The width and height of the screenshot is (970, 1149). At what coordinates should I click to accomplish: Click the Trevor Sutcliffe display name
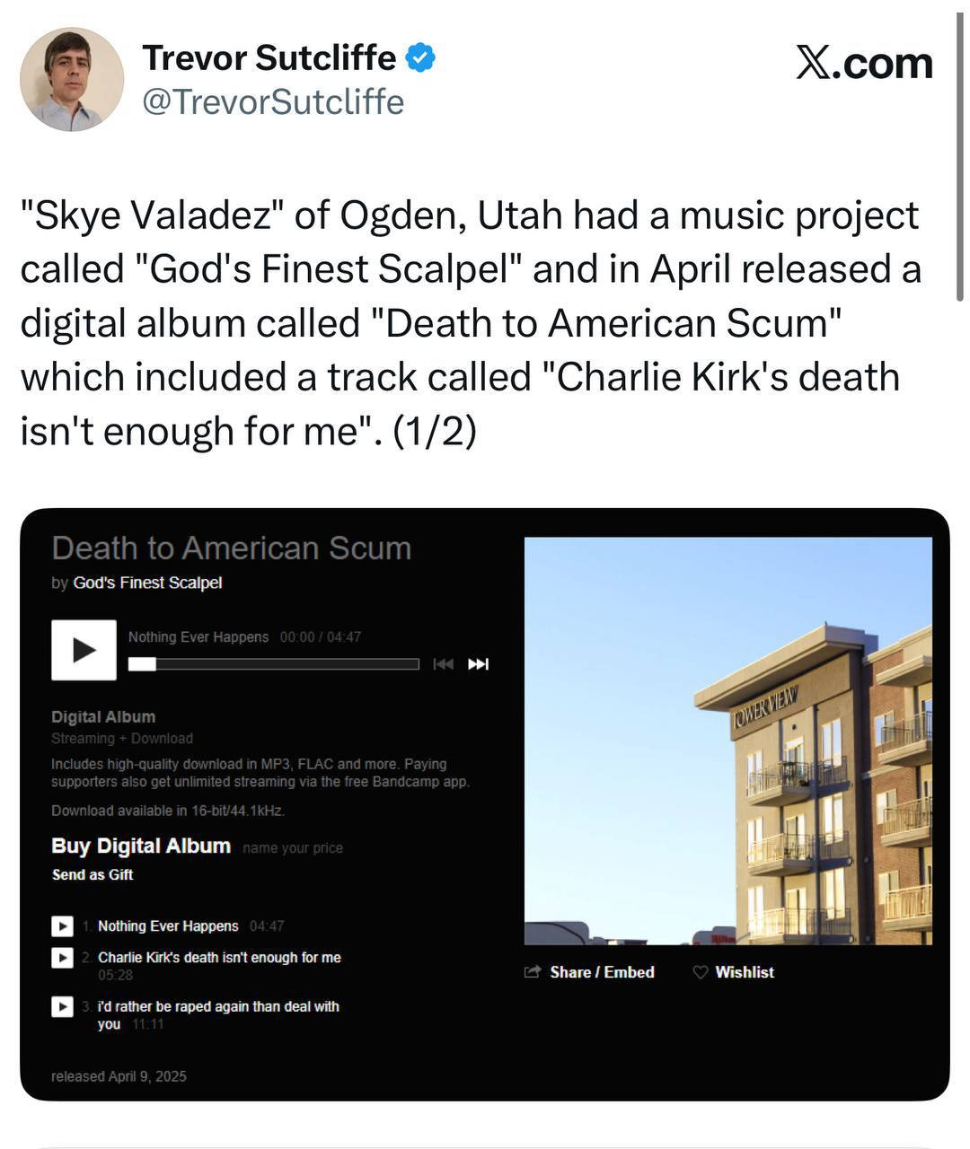coord(269,58)
